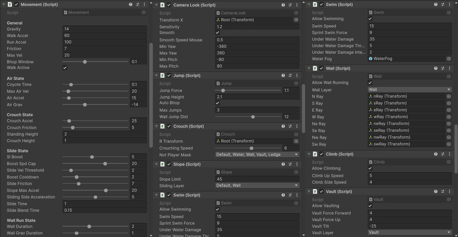Click the Sensitivity input field
458x237 pixels.
pyautogui.click(x=257, y=27)
